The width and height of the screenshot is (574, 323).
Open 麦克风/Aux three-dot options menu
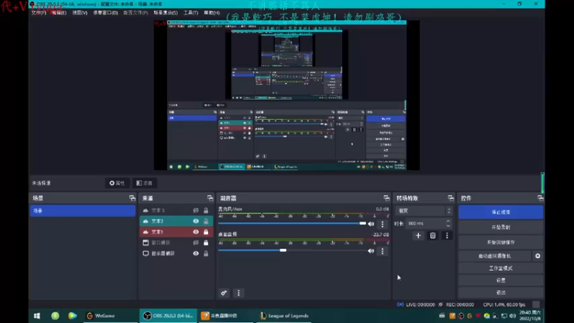(382, 224)
